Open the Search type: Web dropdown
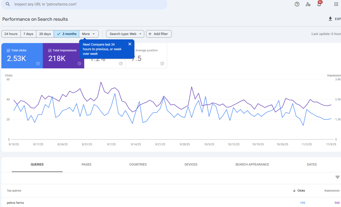Screen dimensions: 341x207 125,34
